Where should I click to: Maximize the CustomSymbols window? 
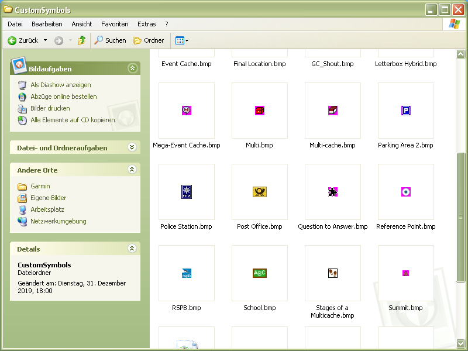pos(445,10)
